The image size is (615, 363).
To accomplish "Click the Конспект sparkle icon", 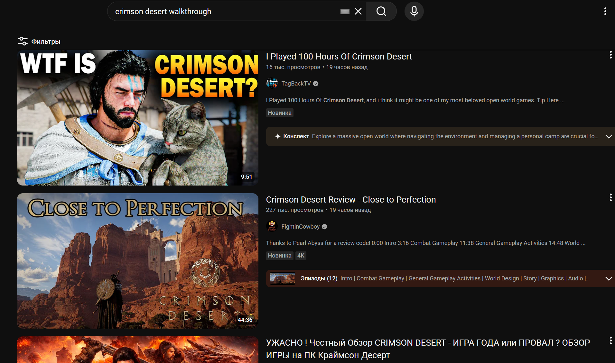I will tap(277, 136).
